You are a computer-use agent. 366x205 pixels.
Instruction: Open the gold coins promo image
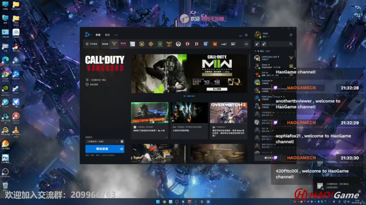tap(219, 153)
